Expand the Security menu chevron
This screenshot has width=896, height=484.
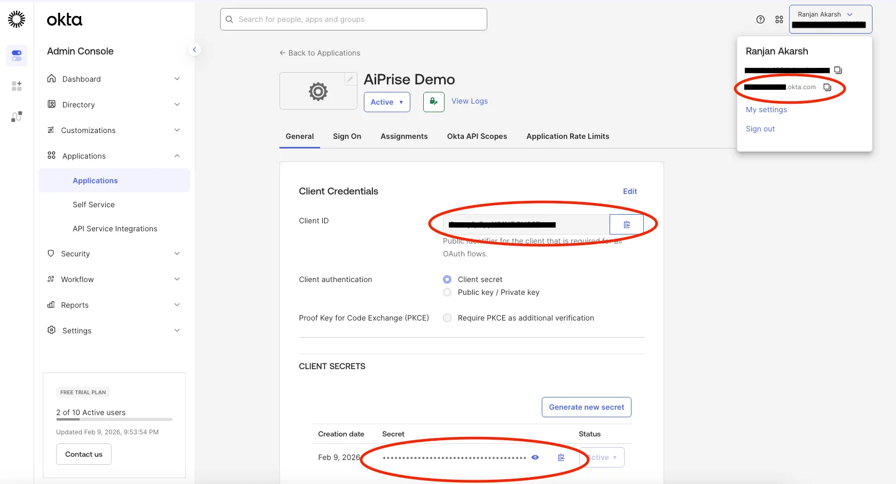pyautogui.click(x=177, y=253)
